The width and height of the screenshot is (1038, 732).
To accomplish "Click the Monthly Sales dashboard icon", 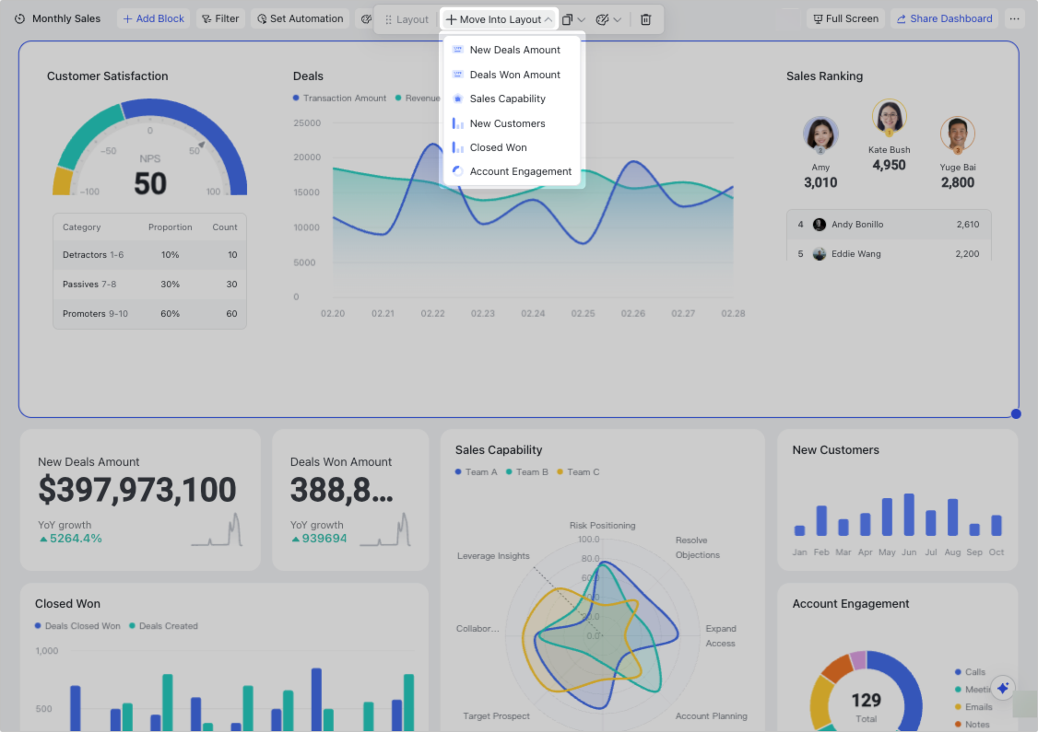I will tap(20, 18).
